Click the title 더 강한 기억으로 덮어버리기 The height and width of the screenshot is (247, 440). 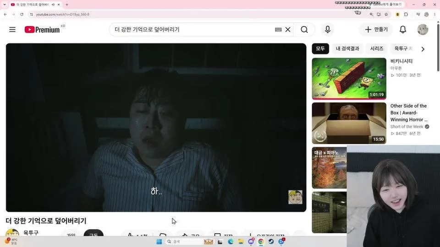46,220
